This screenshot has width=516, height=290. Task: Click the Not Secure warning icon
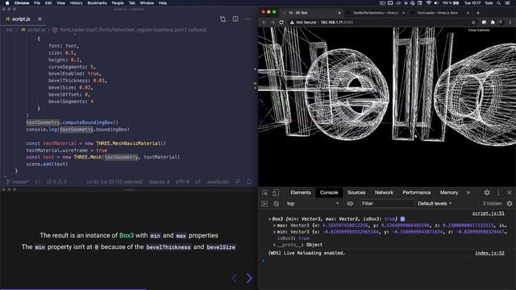[x=292, y=23]
